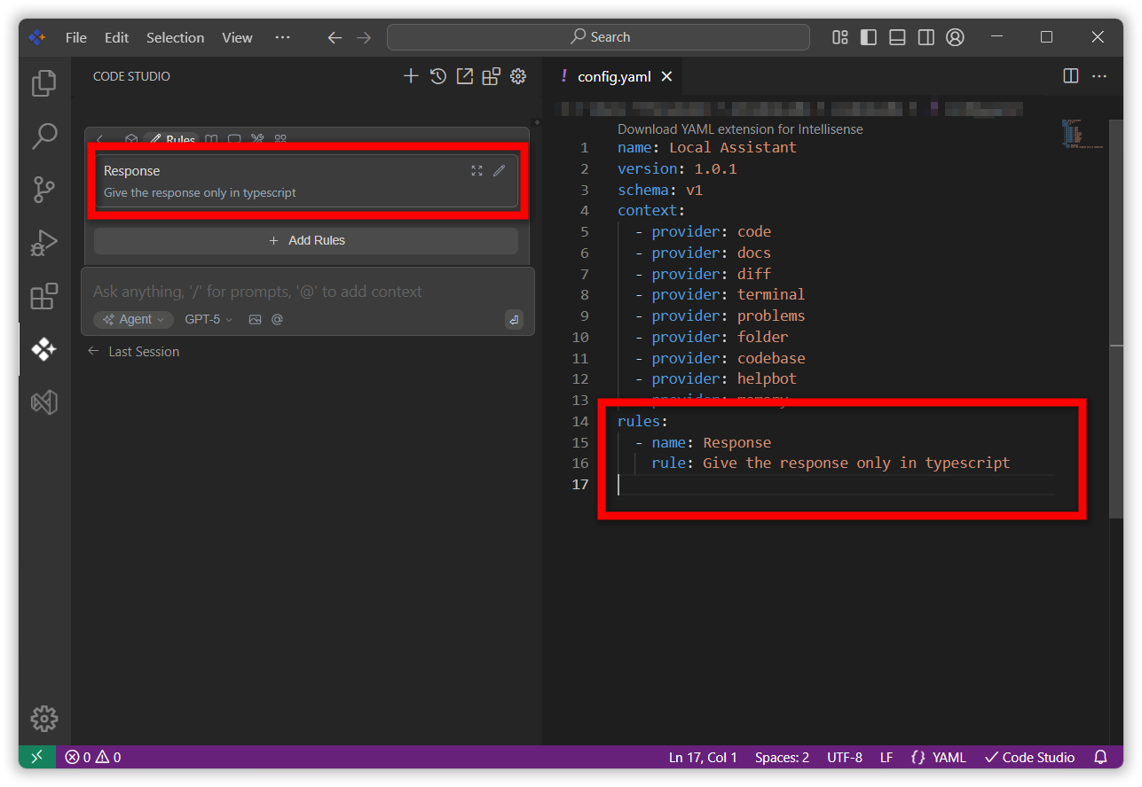Click the Add Rules button
The height and width of the screenshot is (787, 1142).
click(306, 241)
